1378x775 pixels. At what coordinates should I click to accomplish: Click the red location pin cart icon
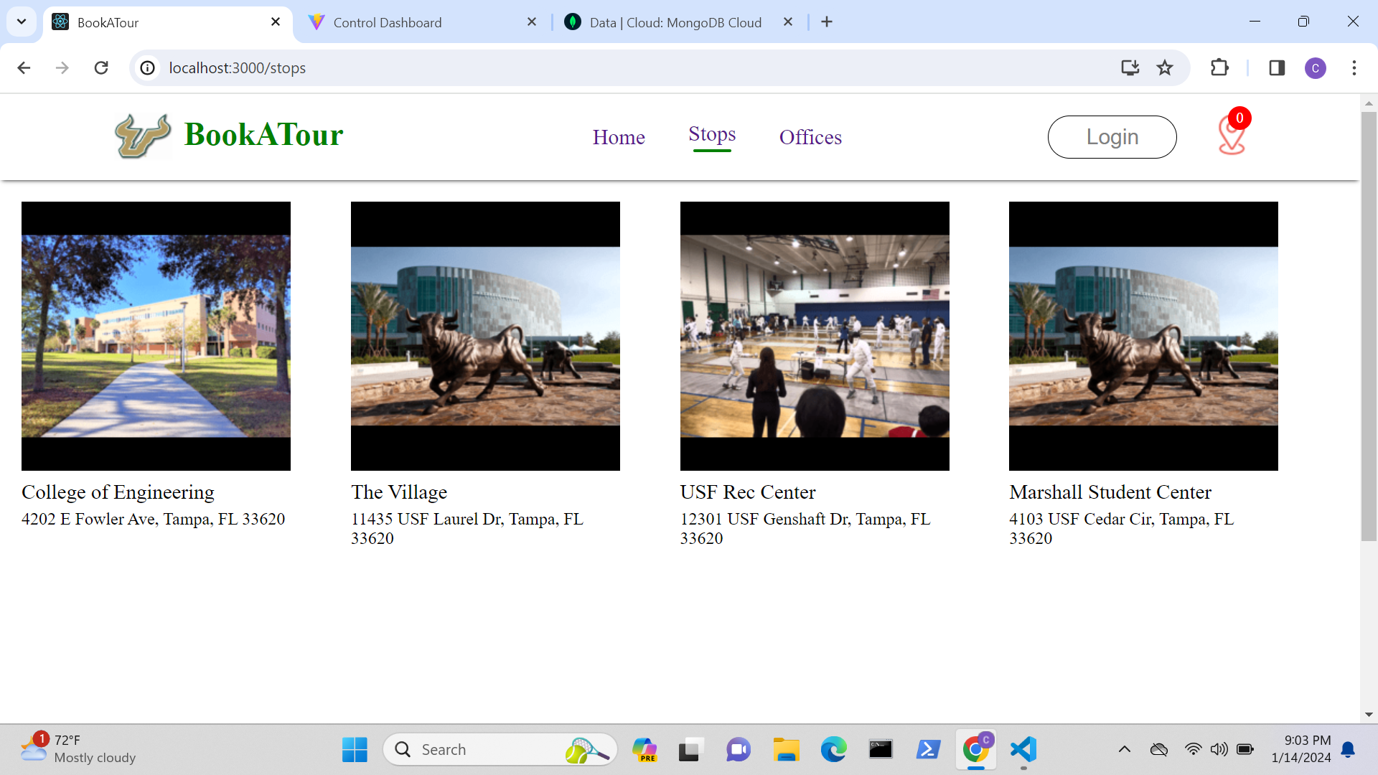[1232, 135]
